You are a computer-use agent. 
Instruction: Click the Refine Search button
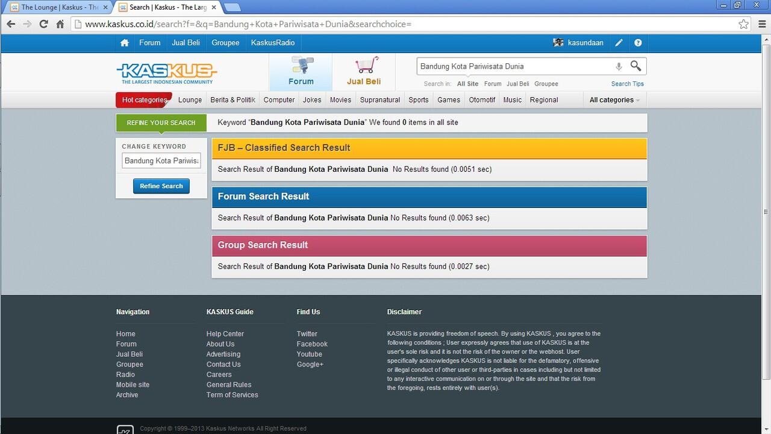click(161, 186)
